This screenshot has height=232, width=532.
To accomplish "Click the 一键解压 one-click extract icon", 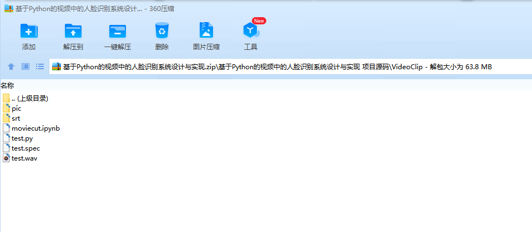I will (118, 31).
